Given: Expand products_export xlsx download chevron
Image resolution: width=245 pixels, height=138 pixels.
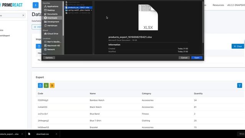Looking at the screenshot, I should coord(22,134).
